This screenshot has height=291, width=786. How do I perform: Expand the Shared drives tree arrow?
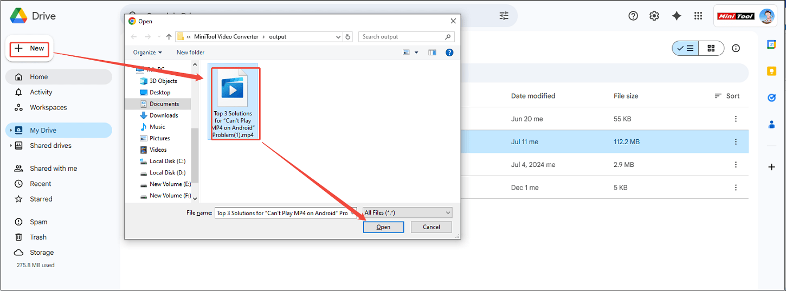(x=11, y=146)
